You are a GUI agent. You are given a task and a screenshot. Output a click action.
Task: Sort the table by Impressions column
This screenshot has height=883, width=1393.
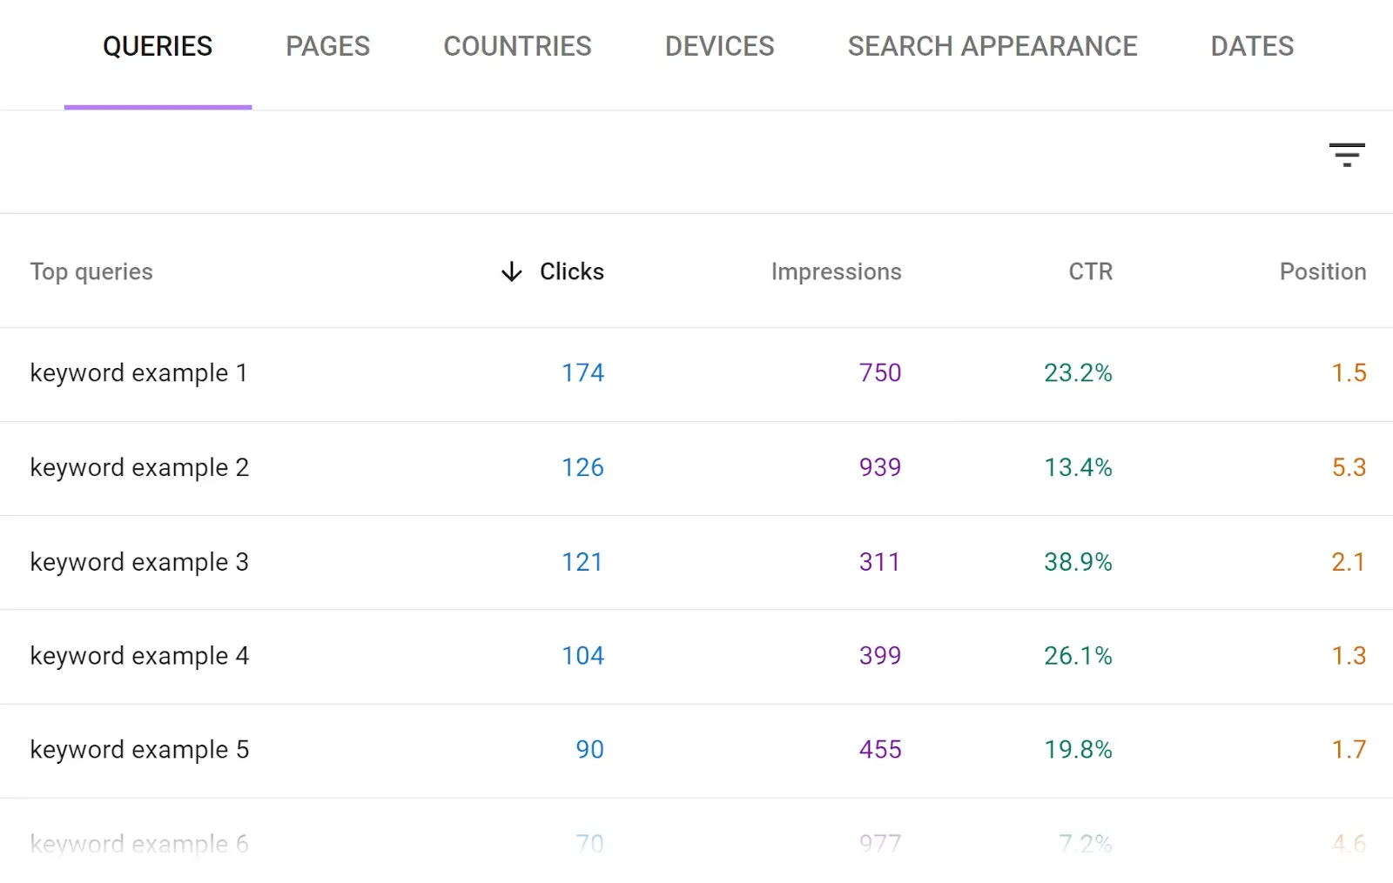[x=835, y=271]
